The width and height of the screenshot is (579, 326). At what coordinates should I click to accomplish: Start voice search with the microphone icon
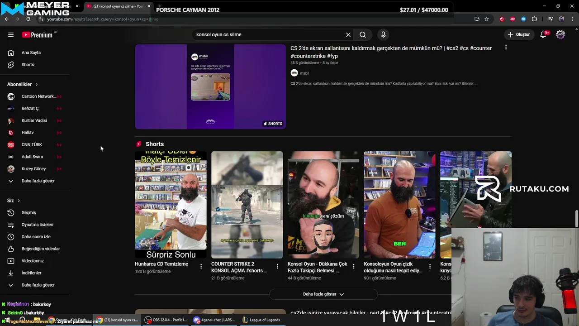383,34
